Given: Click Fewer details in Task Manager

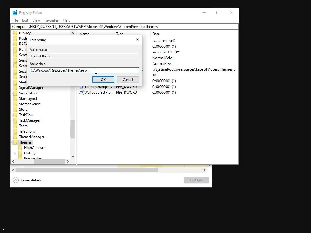Looking at the screenshot, I should 31,180.
